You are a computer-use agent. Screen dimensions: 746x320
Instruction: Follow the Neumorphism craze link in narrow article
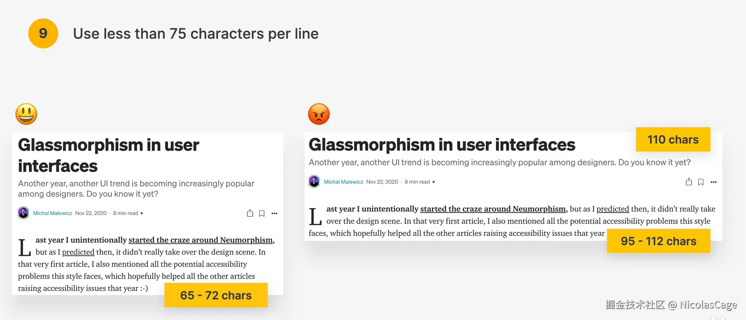(x=201, y=240)
